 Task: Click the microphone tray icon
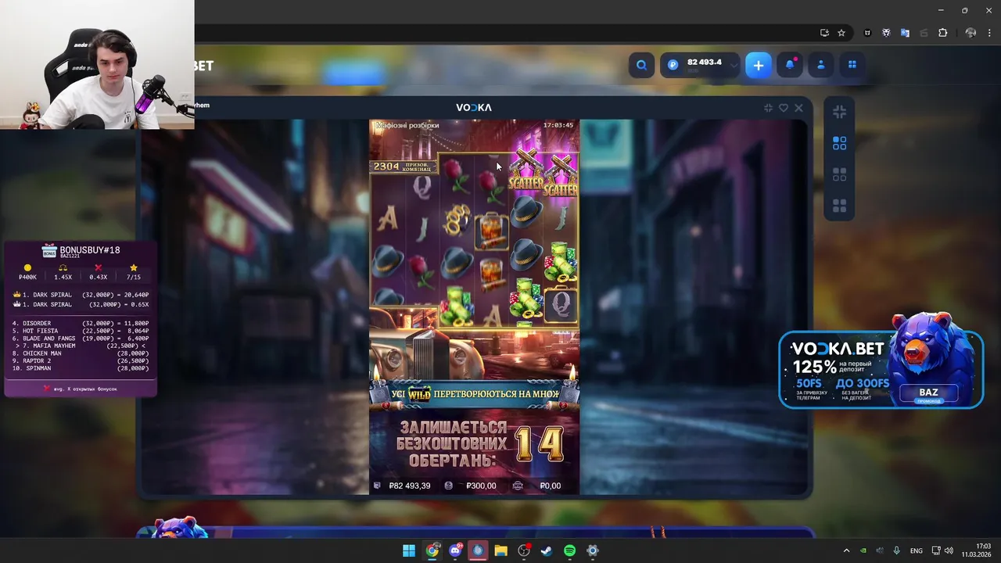click(897, 550)
